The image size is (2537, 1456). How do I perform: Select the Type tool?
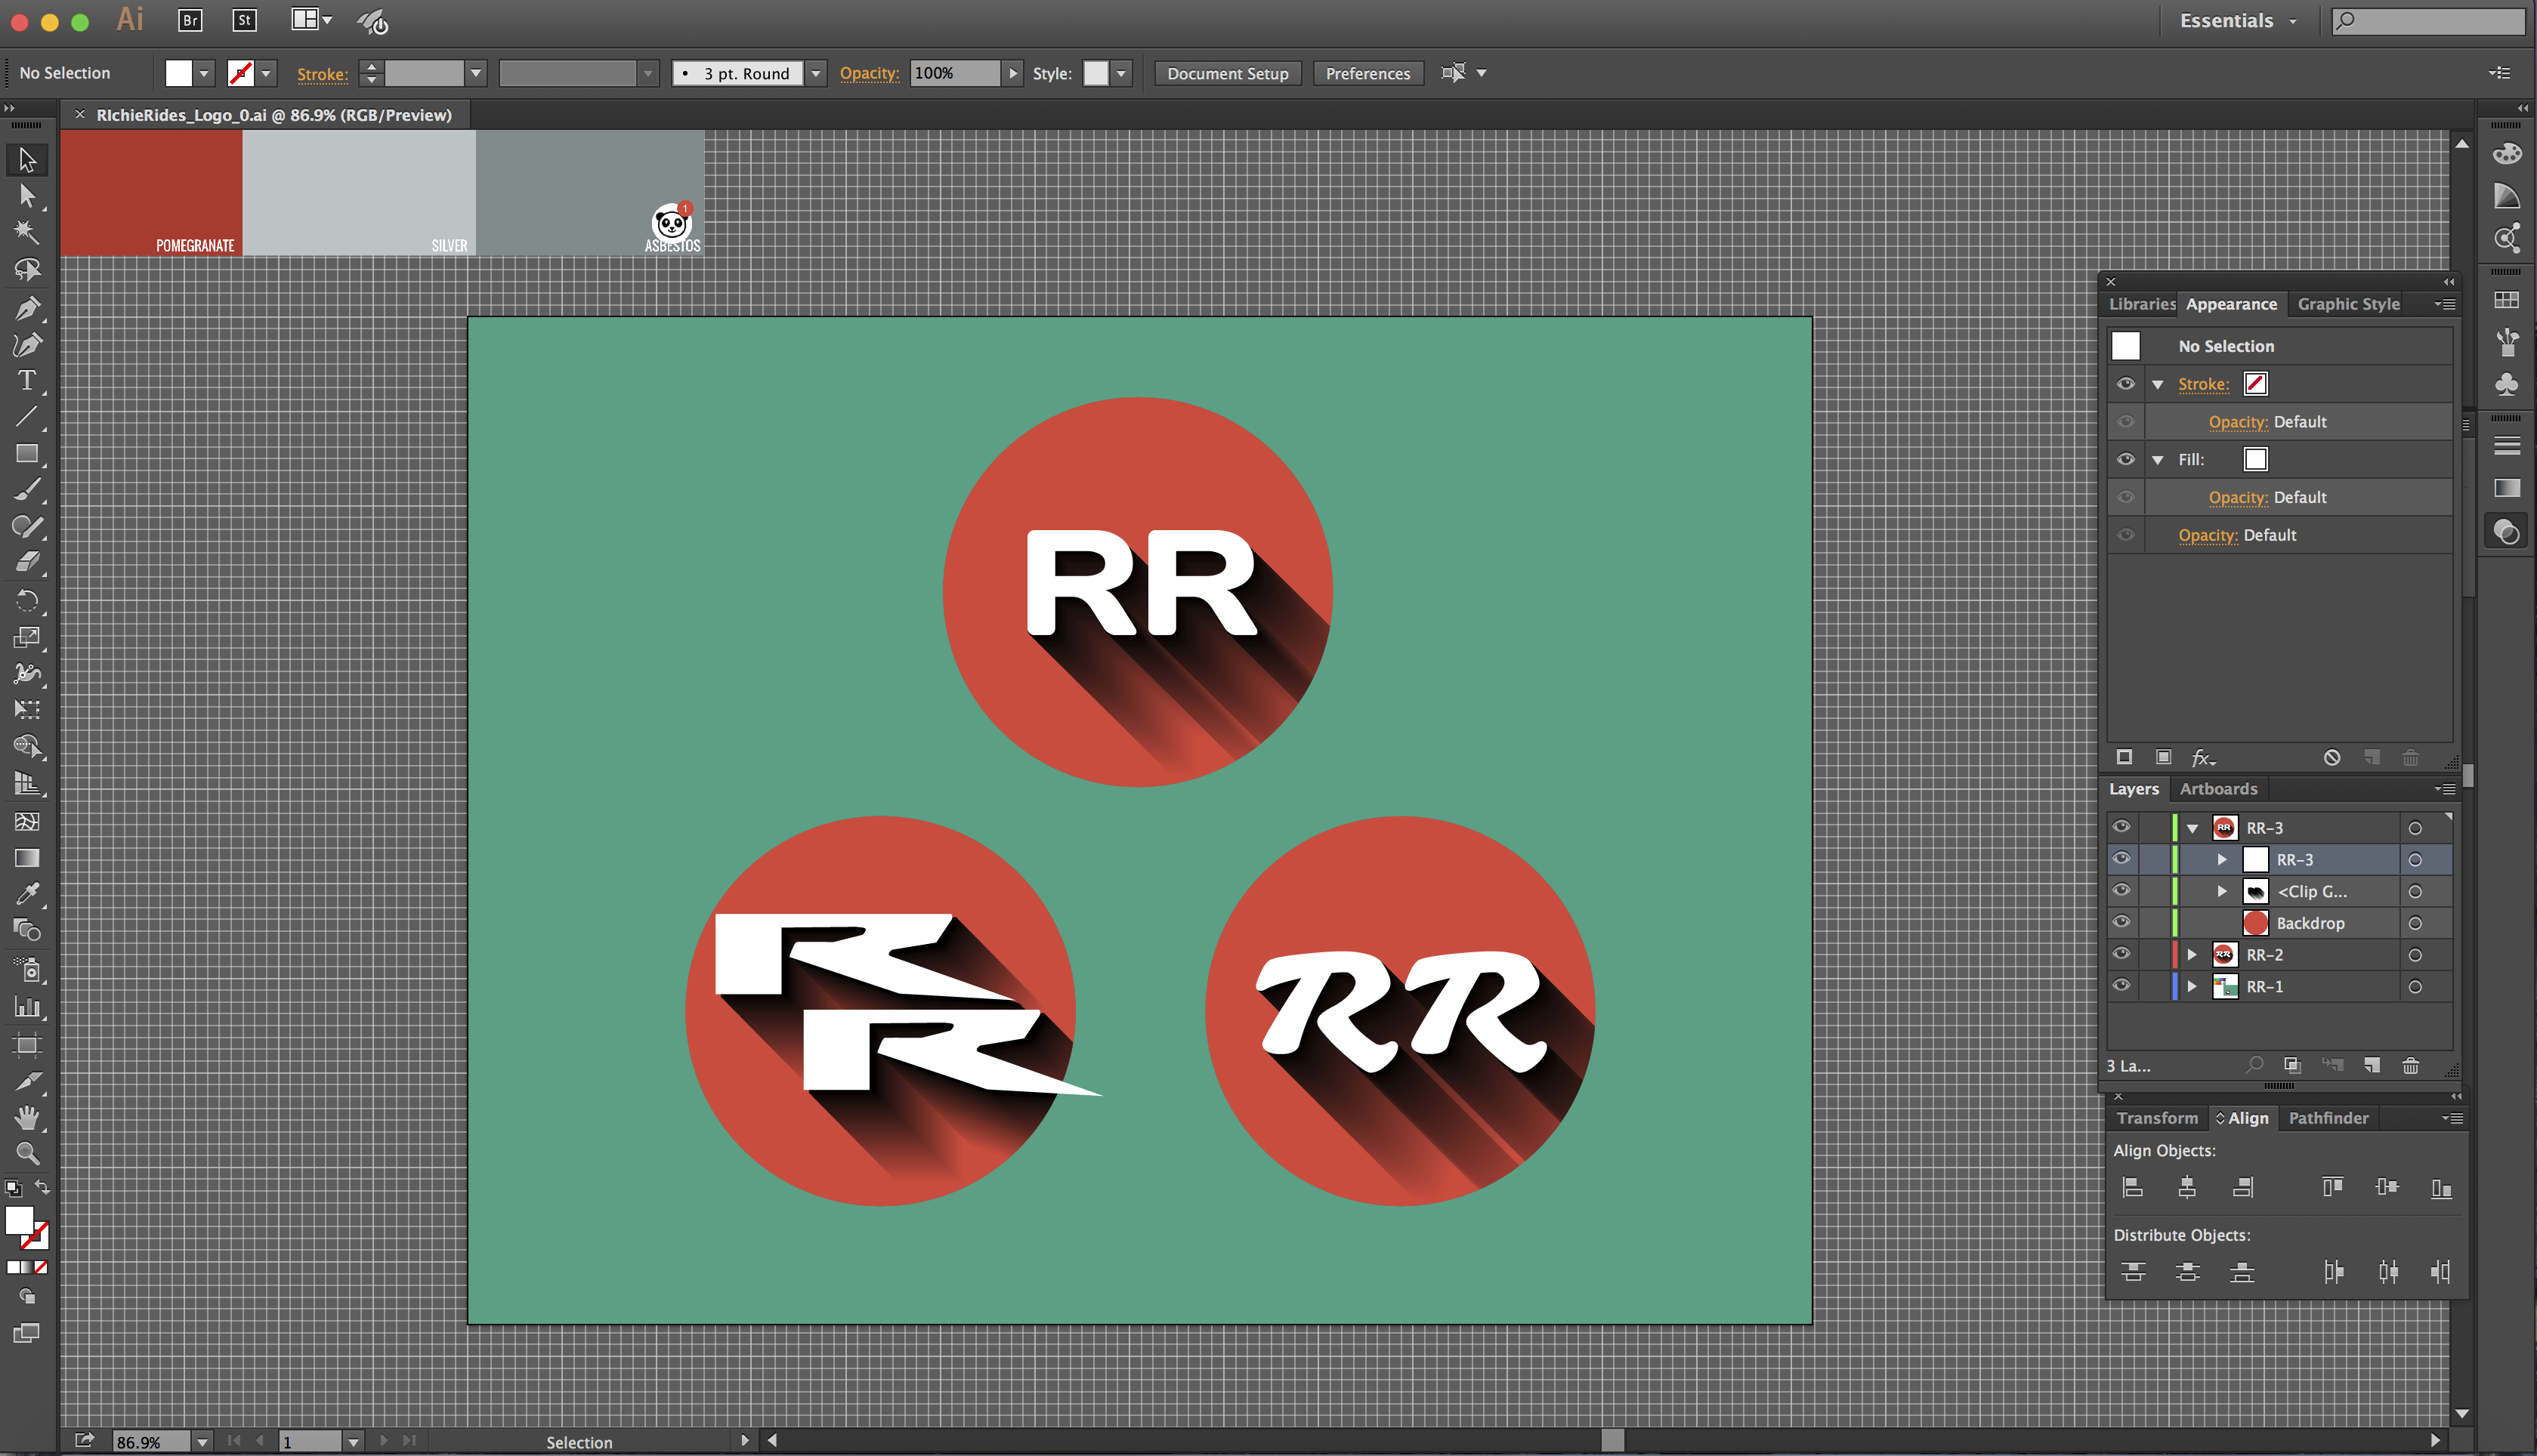(x=24, y=381)
